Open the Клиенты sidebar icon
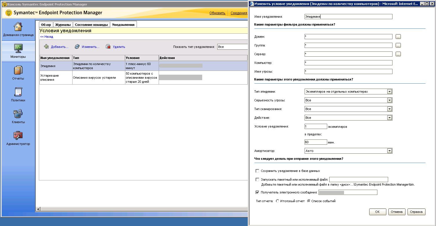Image resolution: width=436 pixels, height=226 pixels. point(18,114)
